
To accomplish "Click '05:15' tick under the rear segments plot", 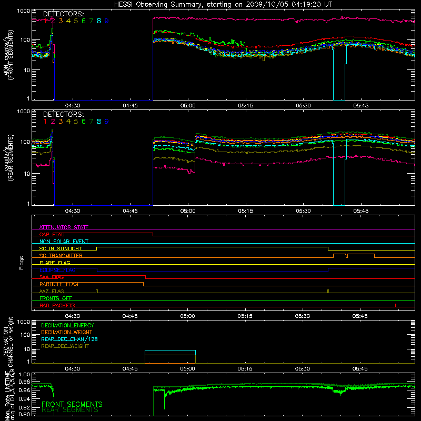I will click(245, 211).
